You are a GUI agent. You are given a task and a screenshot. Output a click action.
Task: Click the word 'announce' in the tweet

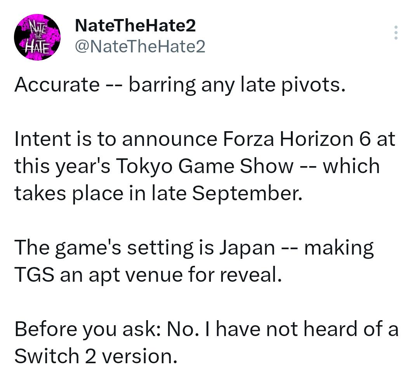click(x=170, y=140)
